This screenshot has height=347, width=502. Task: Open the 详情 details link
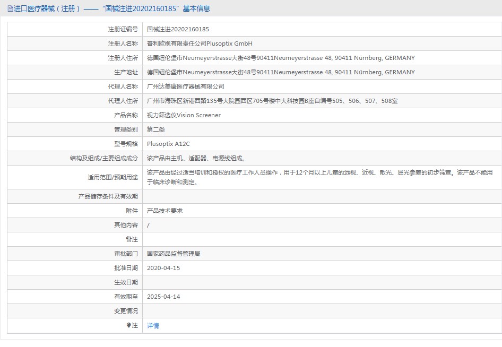click(153, 326)
